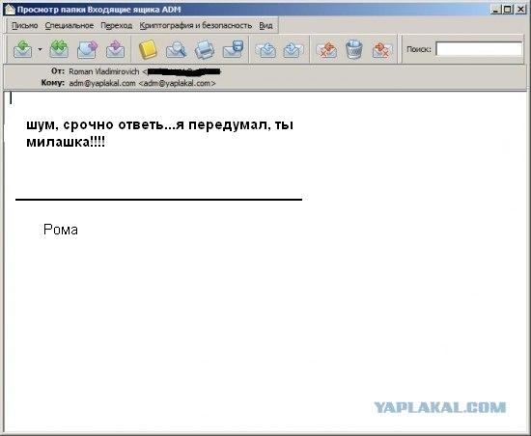
Task: Click the Forward message icon
Action: click(x=87, y=49)
